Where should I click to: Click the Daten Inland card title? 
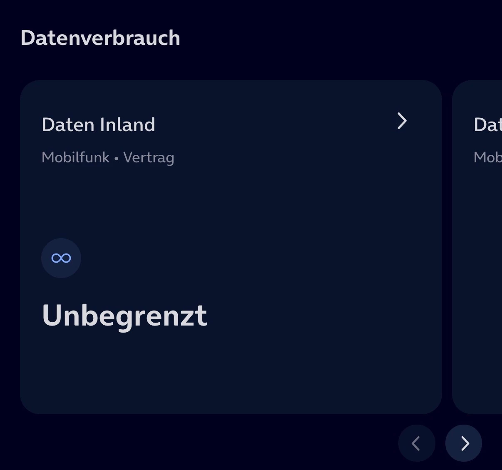(x=98, y=125)
